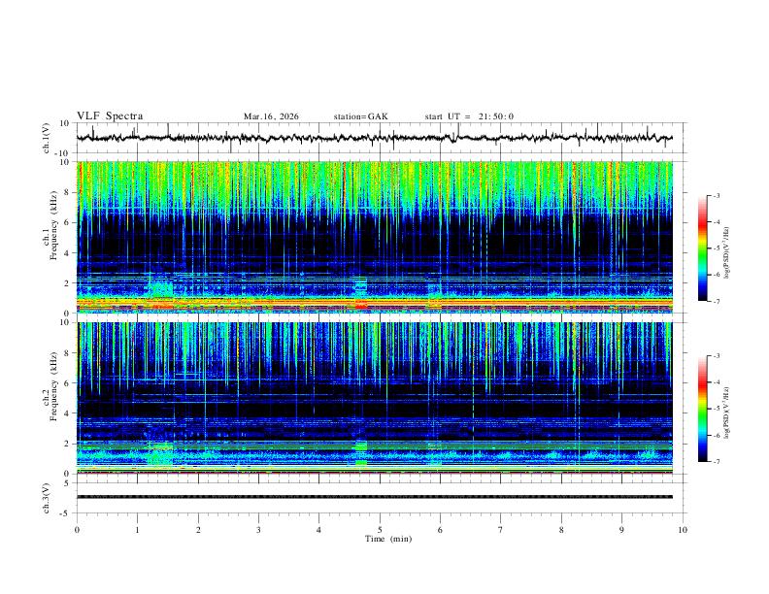Viewport: 769px width, 594px height.
Task: Click the upper PSD color bar
Action: click(703, 248)
